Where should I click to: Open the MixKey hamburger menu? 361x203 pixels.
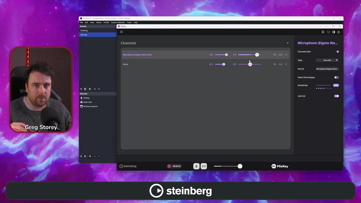coord(121,32)
